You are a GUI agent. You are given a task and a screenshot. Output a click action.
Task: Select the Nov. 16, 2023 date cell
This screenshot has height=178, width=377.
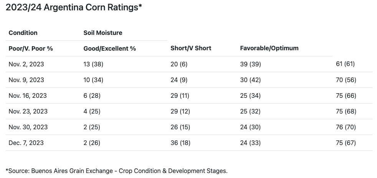pyautogui.click(x=28, y=96)
